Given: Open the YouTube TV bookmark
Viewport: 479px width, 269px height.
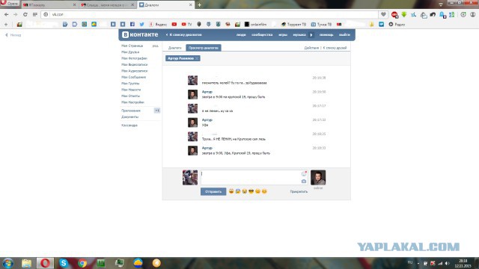Looking at the screenshot, I should pyautogui.click(x=186, y=24).
